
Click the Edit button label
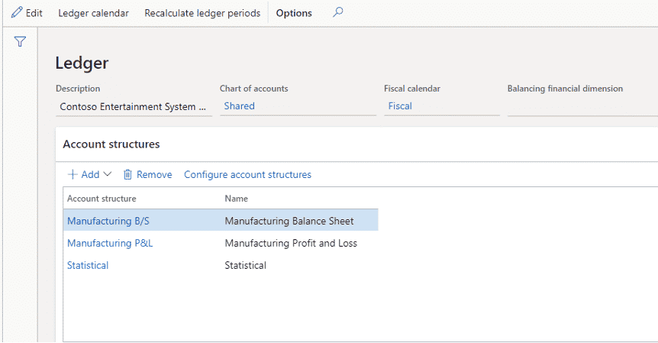point(34,13)
